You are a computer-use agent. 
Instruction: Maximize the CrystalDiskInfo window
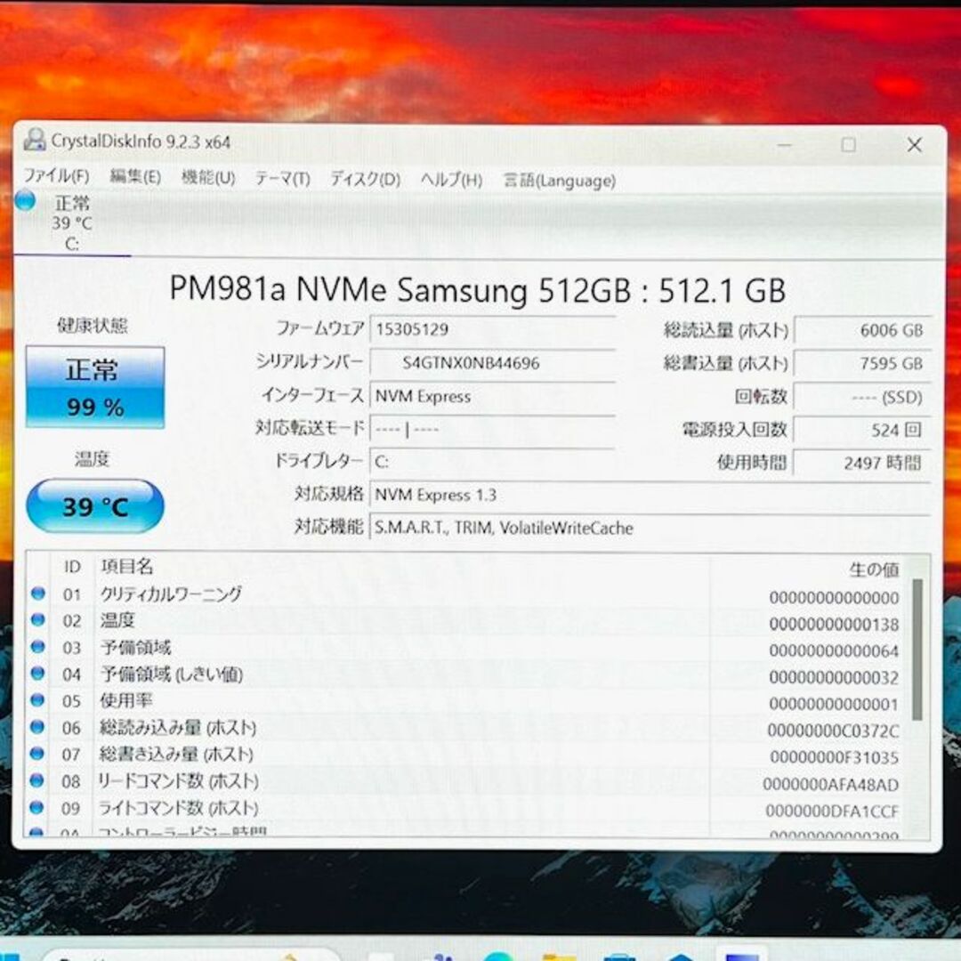[848, 145]
